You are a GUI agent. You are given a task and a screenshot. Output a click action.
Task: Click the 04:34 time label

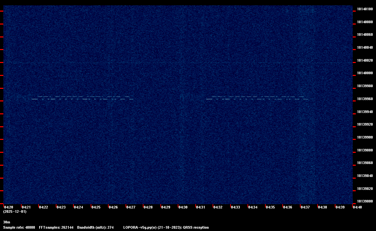[x=253, y=207]
